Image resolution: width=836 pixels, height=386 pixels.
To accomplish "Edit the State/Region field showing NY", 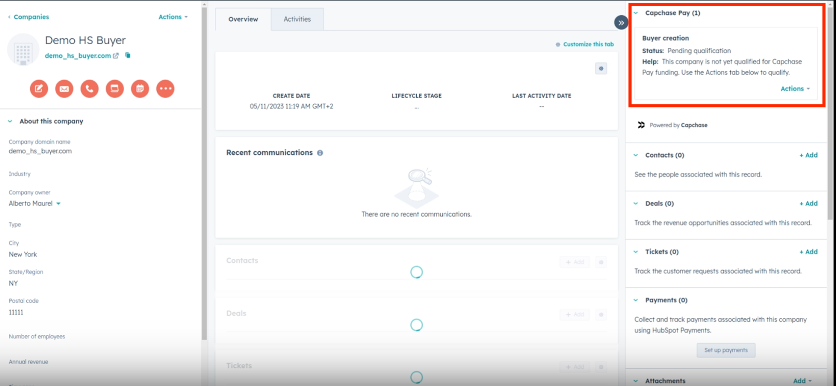I will (13, 284).
